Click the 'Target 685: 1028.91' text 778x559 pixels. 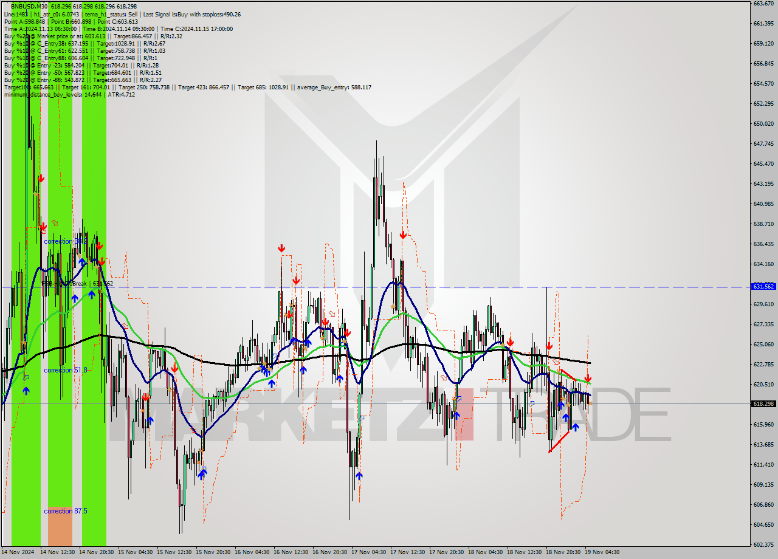point(264,87)
